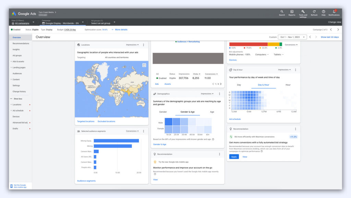The width and height of the screenshot is (351, 198).
Task: Click the world map in Locations card
Action: (111, 89)
